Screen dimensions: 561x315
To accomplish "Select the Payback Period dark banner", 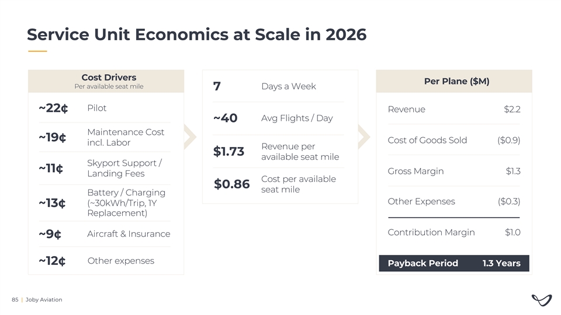I will [x=454, y=263].
